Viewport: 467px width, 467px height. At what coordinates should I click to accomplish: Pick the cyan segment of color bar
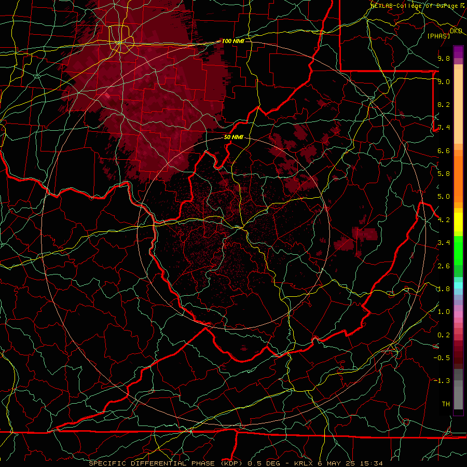pyautogui.click(x=458, y=285)
